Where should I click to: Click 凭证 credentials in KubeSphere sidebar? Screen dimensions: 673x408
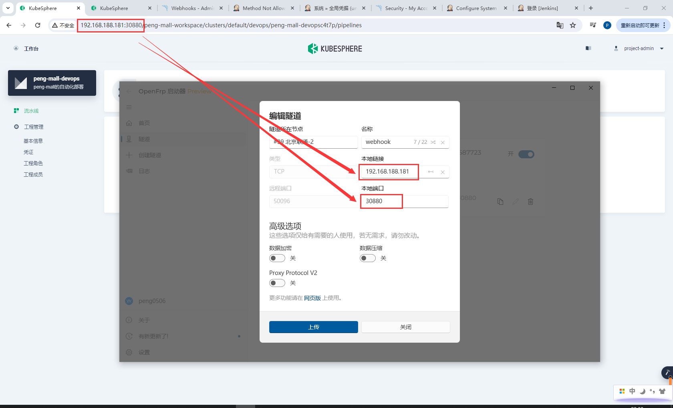(x=28, y=152)
